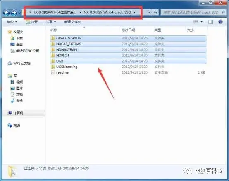Open the view options dropdown arrow
This screenshot has width=229, height=181.
[202, 22]
